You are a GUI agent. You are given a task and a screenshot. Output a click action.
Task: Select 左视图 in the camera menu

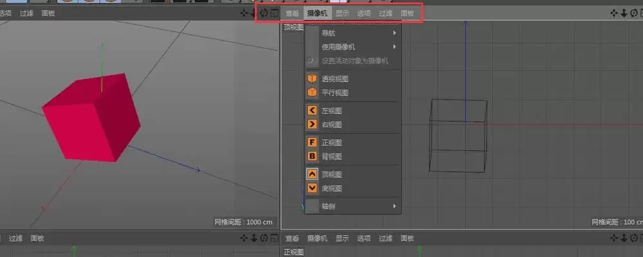(352, 111)
